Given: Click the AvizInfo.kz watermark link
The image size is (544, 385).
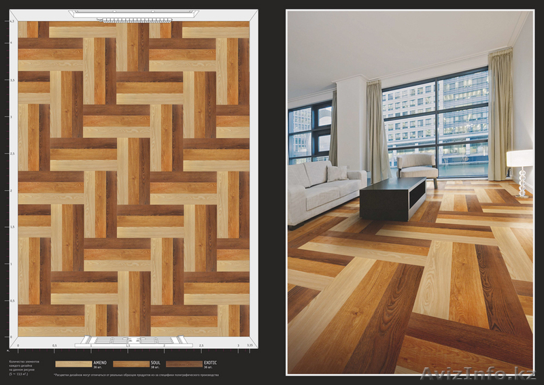Looking at the screenshot, I should [480, 374].
